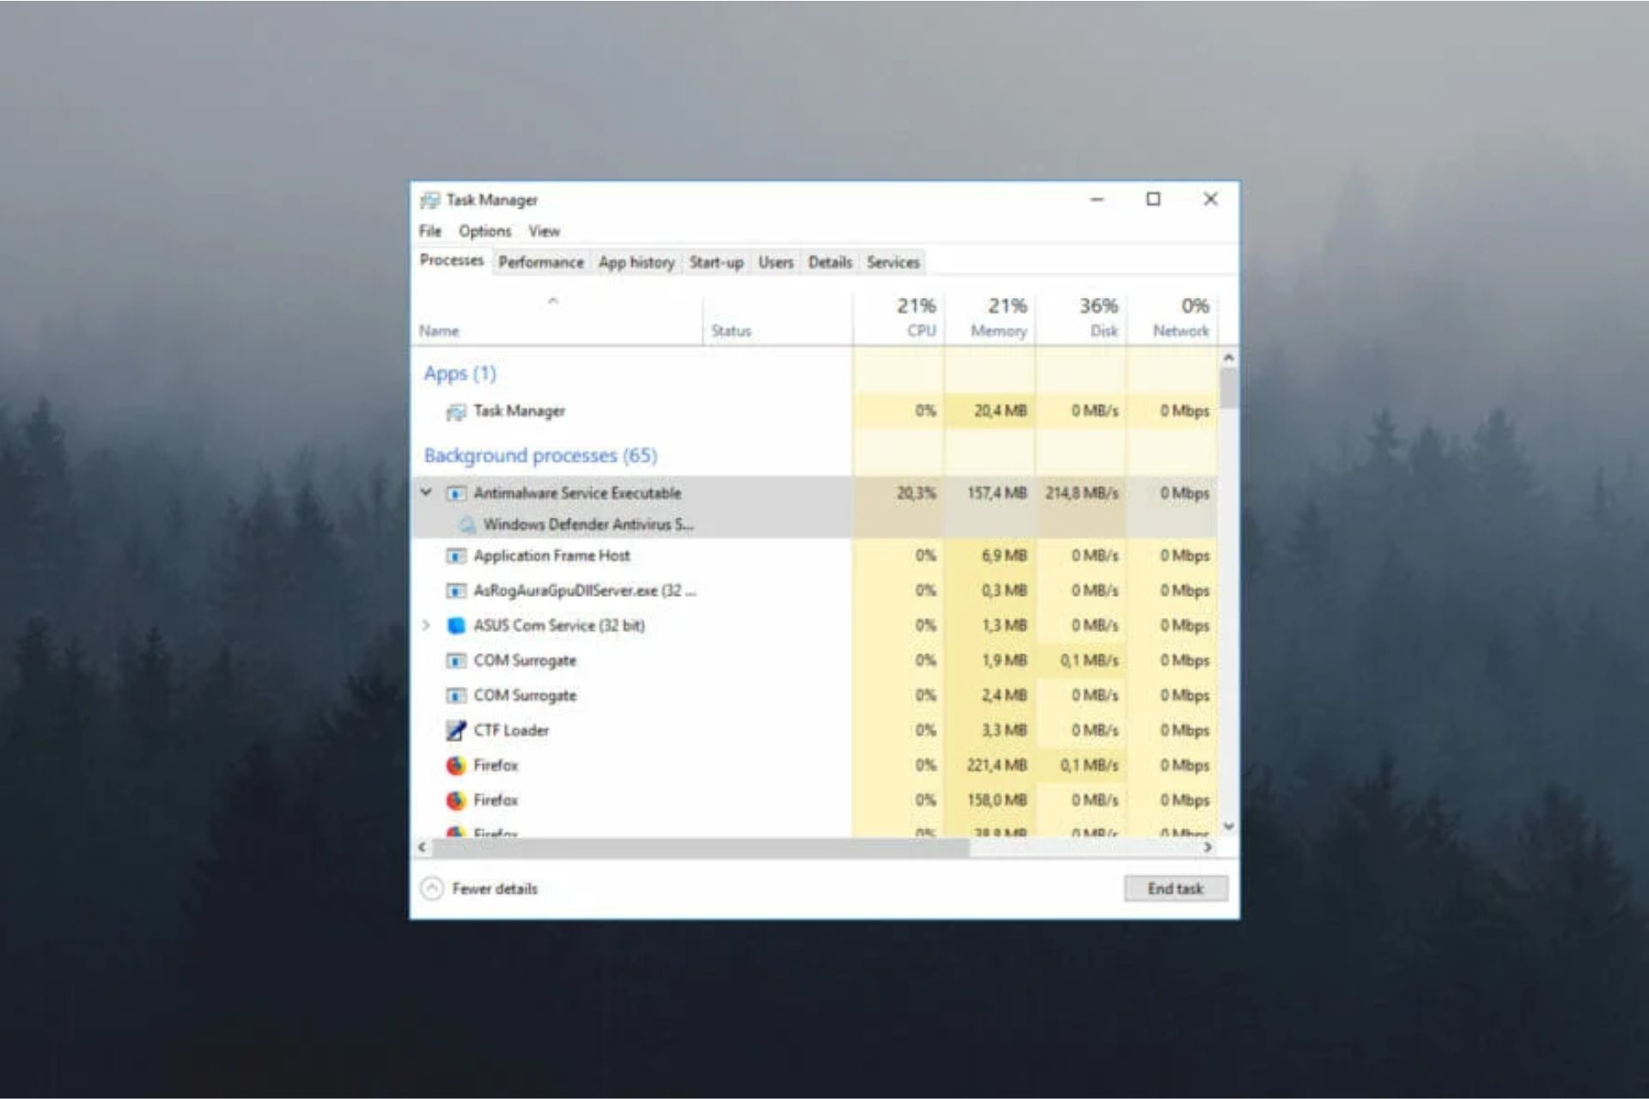Select Windows Defender Antivirus S... child row
Image resolution: width=1649 pixels, height=1099 pixels.
(x=587, y=525)
